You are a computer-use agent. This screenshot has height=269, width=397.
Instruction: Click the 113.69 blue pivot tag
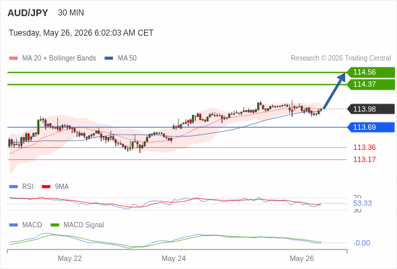click(x=371, y=127)
